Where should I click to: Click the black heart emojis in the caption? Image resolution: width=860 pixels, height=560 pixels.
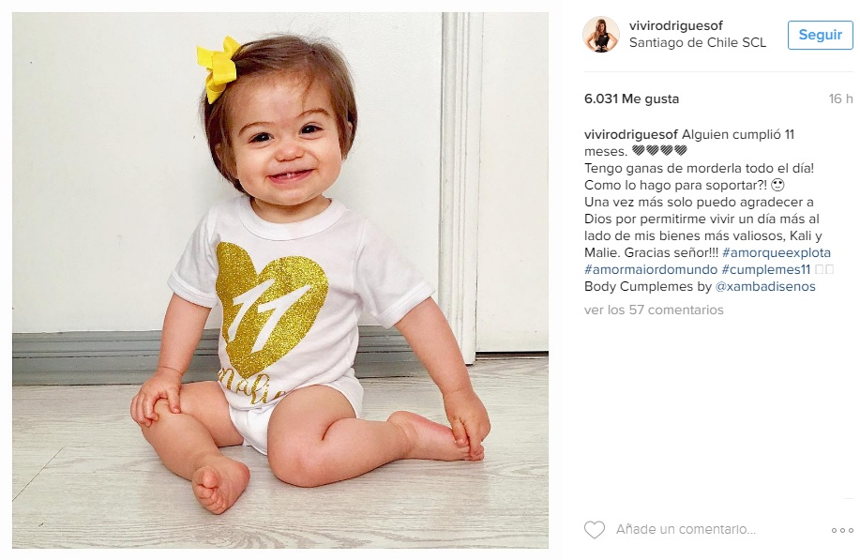659,150
